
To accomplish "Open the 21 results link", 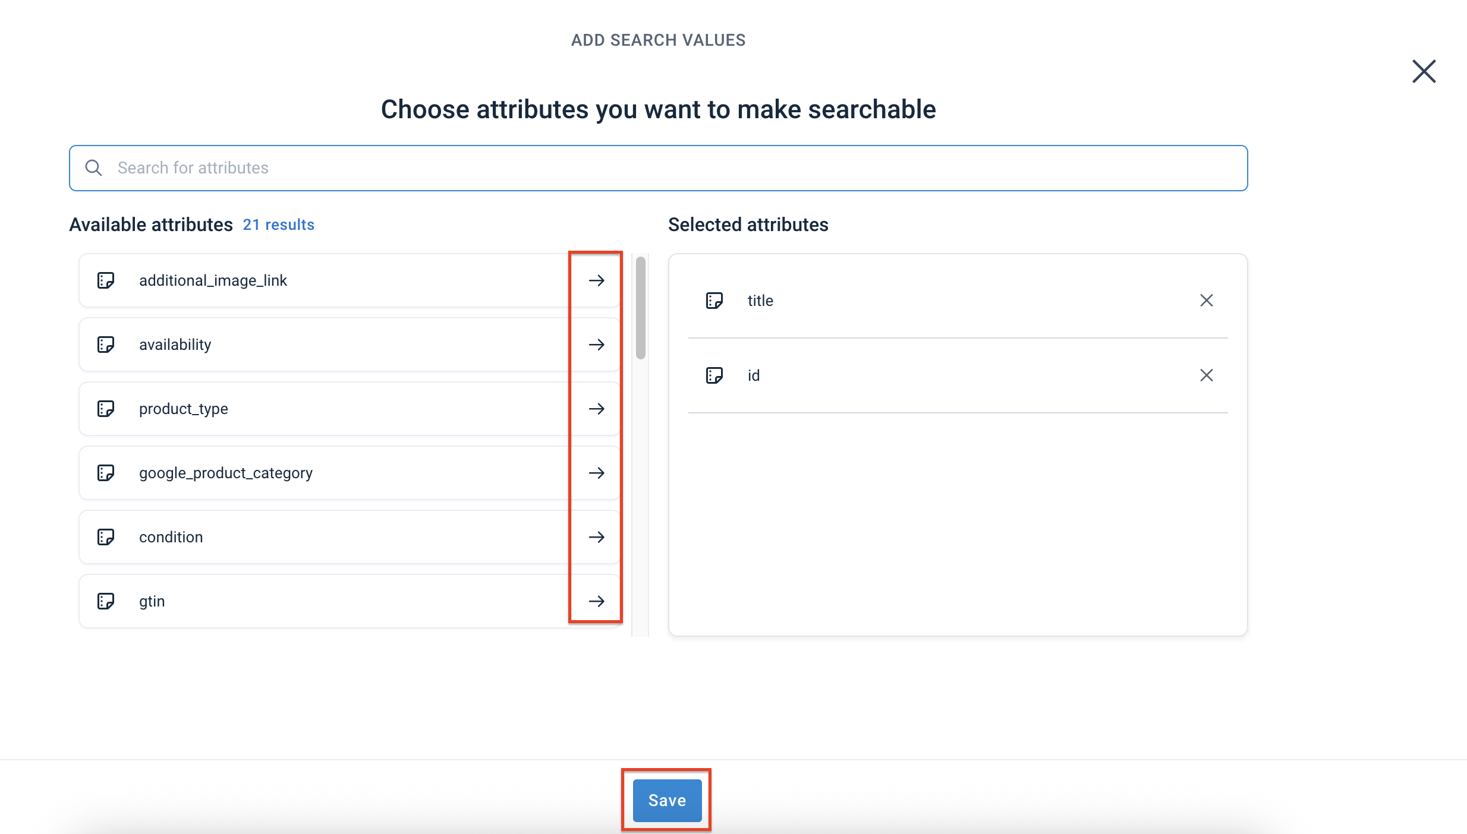I will 278,225.
